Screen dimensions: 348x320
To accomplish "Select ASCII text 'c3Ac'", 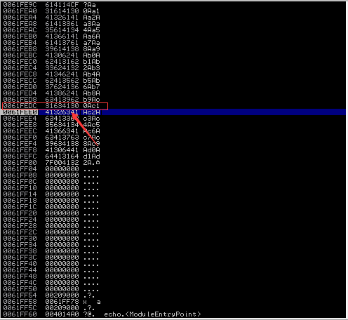I will point(91,119).
